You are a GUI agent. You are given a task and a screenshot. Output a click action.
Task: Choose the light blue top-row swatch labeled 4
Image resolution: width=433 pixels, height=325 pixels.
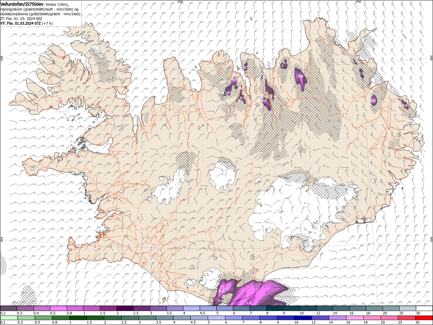point(191,308)
